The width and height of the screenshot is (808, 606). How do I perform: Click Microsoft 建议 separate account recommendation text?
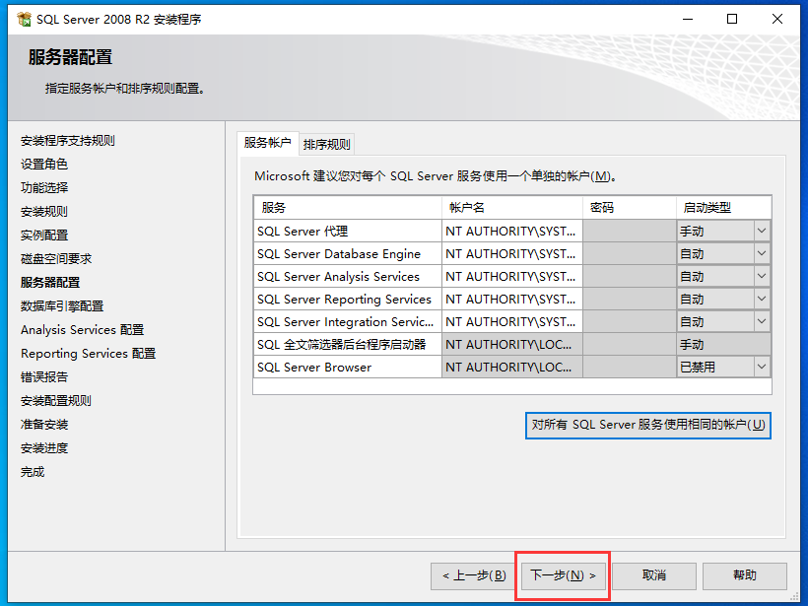pos(436,176)
